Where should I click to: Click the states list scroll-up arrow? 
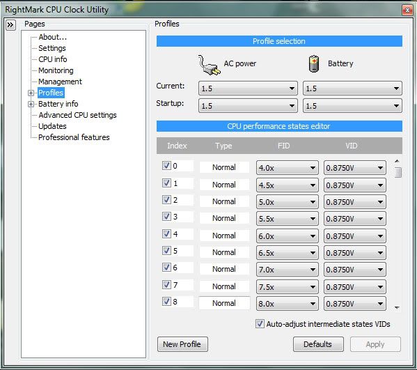pos(397,161)
